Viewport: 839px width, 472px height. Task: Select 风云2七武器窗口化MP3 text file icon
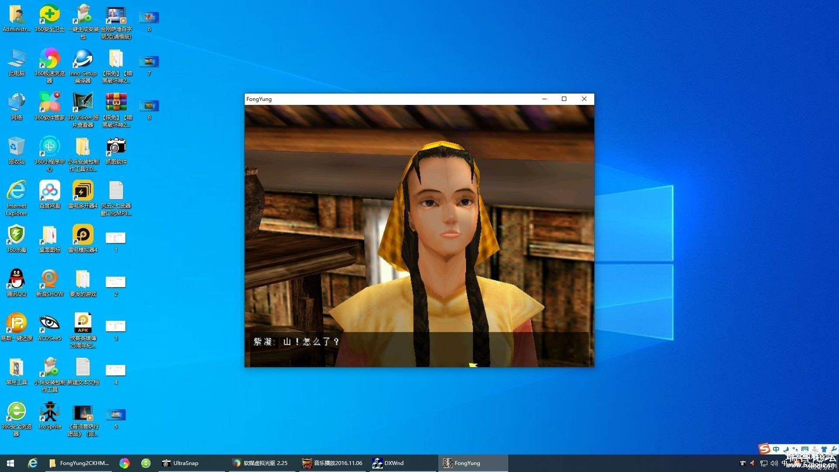coord(116,198)
